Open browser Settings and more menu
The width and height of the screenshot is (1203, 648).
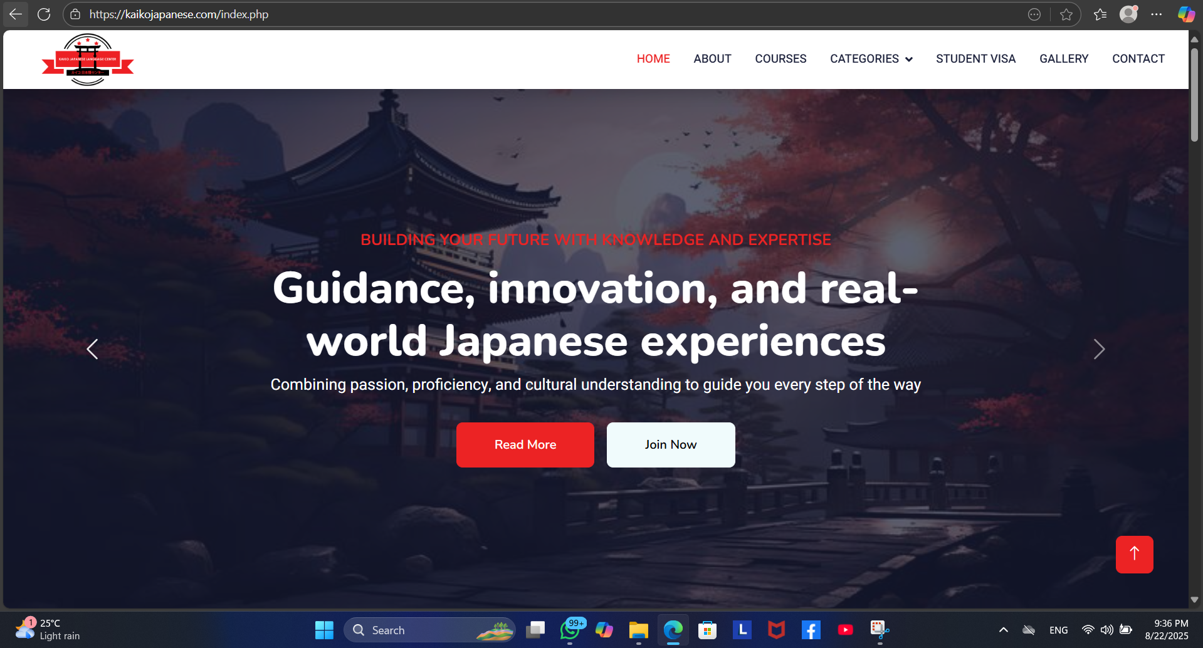coord(1157,14)
